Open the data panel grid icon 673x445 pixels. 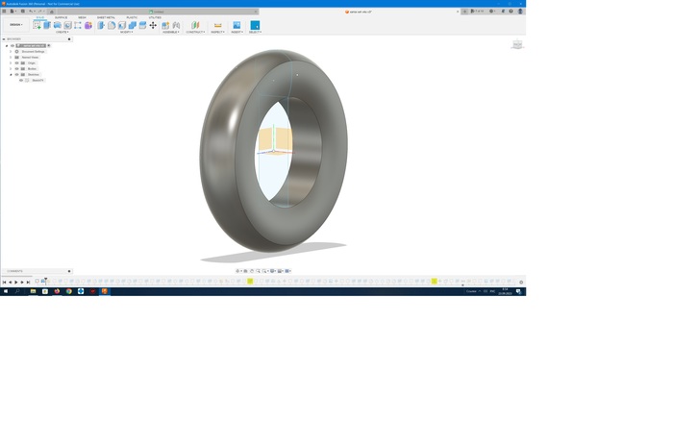point(4,12)
